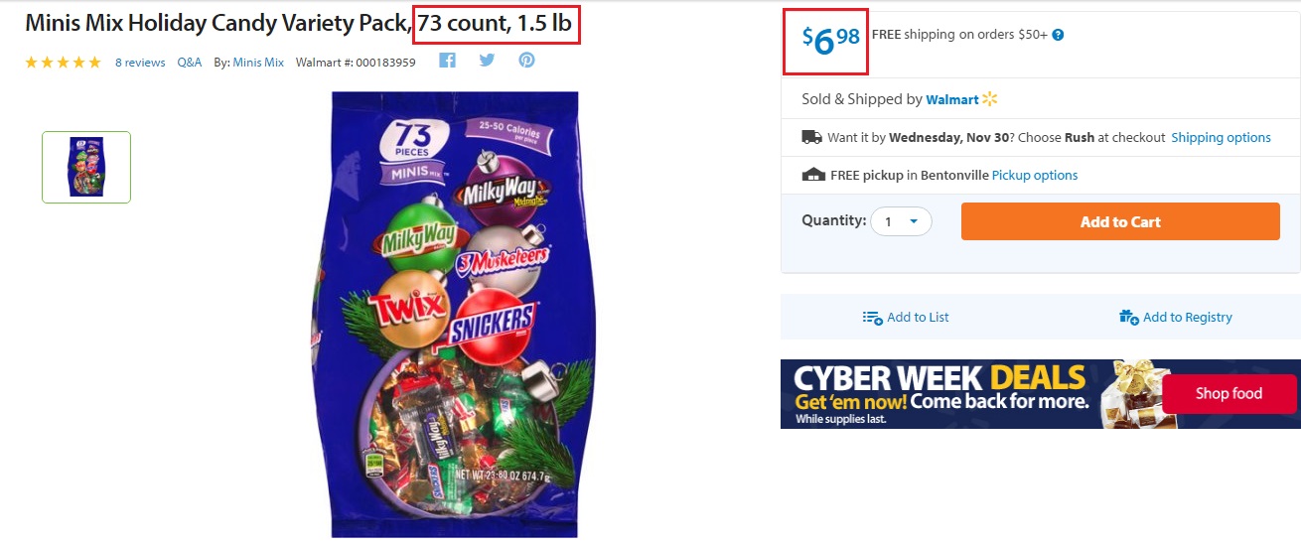
Task: Open the Q&A link
Action: (x=190, y=63)
